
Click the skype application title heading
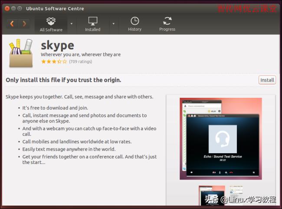pos(57,45)
